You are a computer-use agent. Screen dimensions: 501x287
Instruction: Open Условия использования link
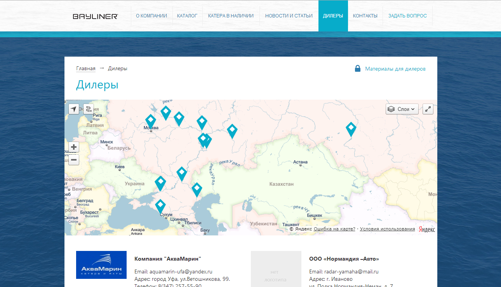[387, 229]
